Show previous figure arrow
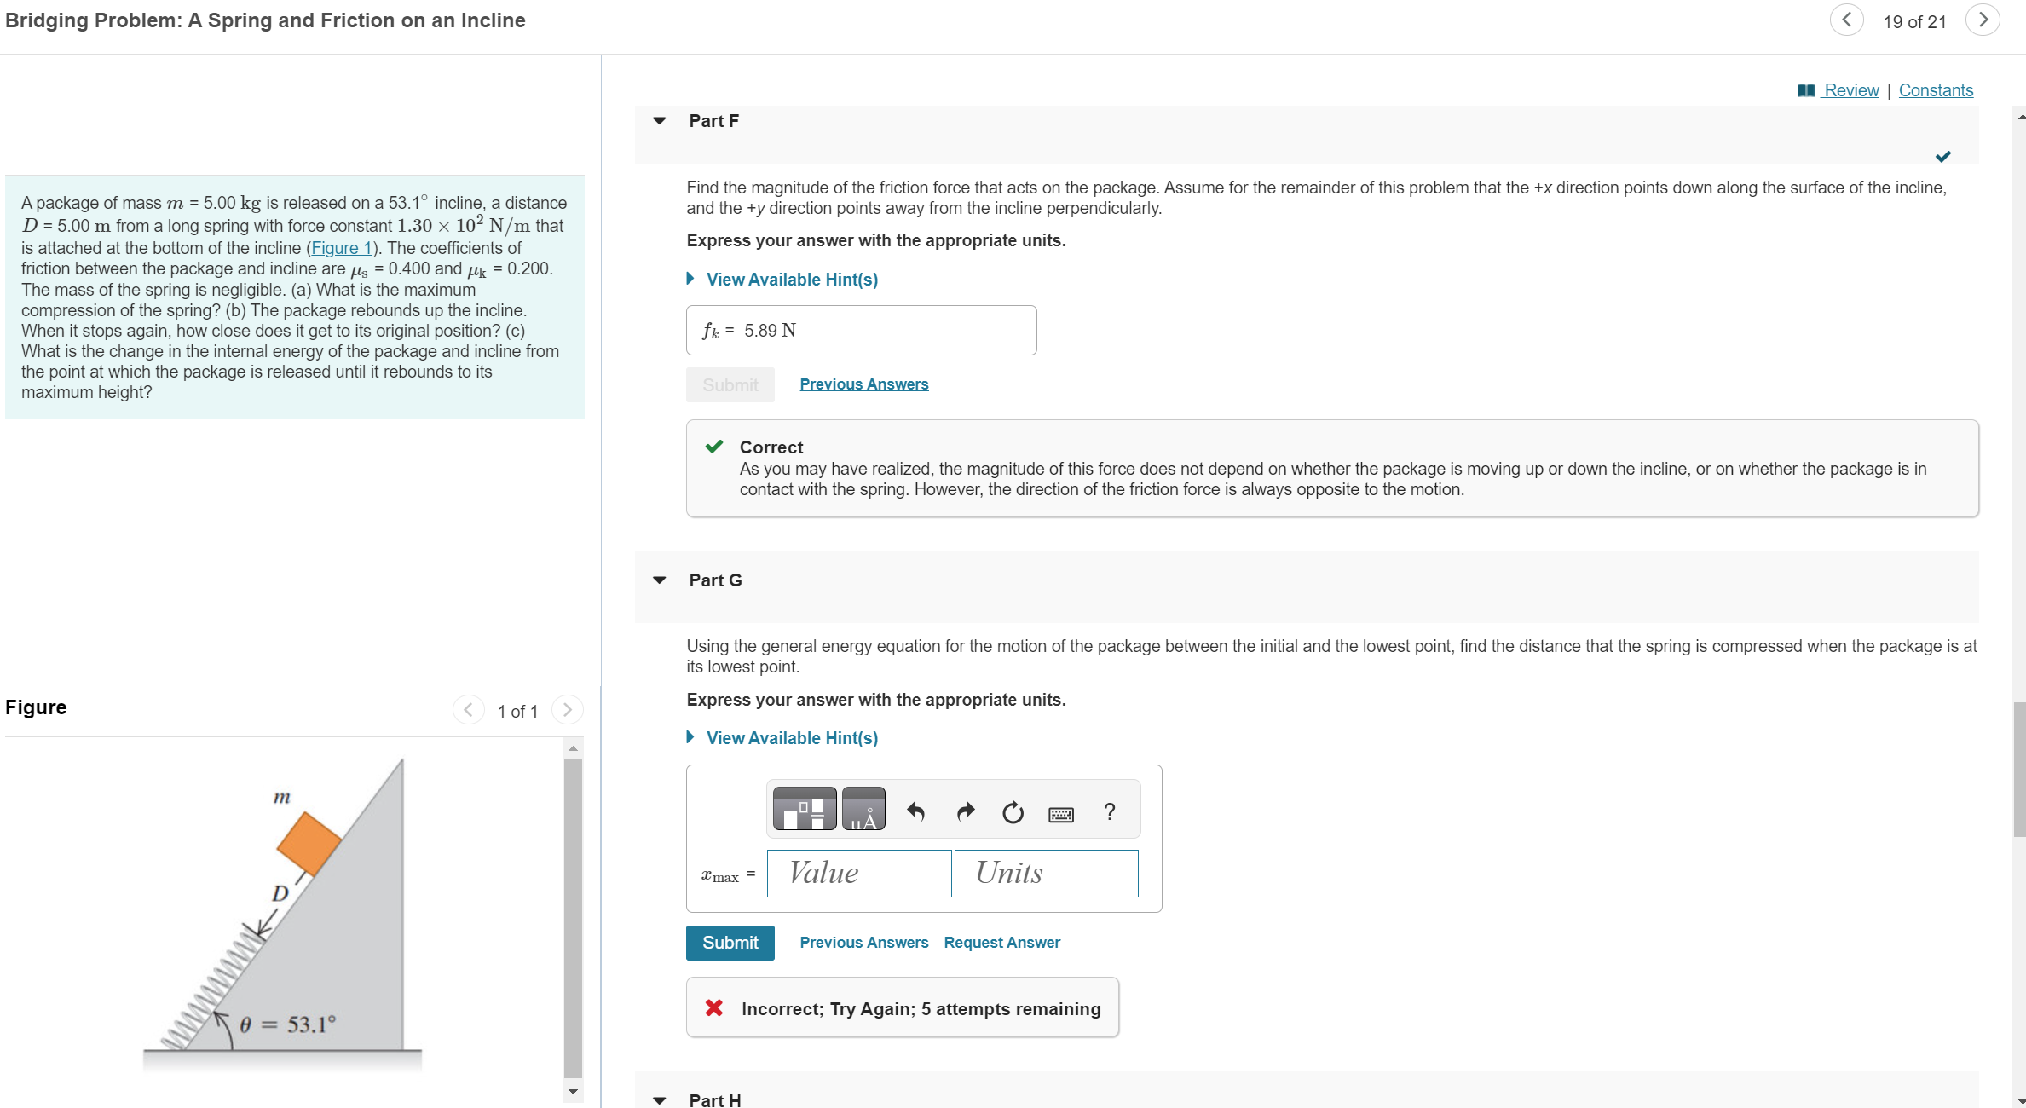This screenshot has width=2026, height=1108. point(468,710)
